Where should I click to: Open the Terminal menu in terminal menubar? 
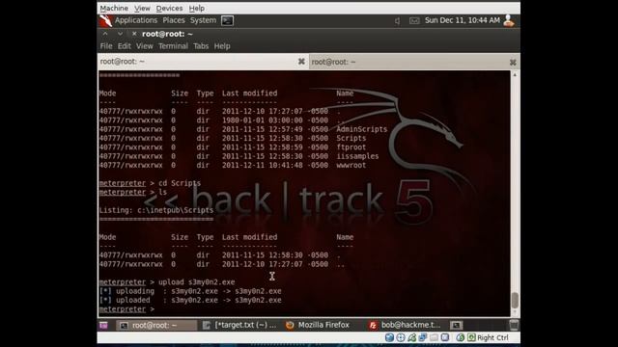click(173, 46)
